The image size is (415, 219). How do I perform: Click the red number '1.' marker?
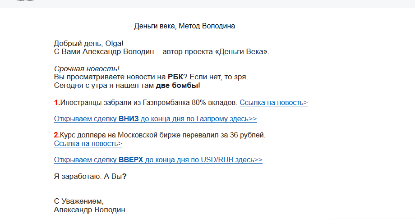(x=57, y=103)
